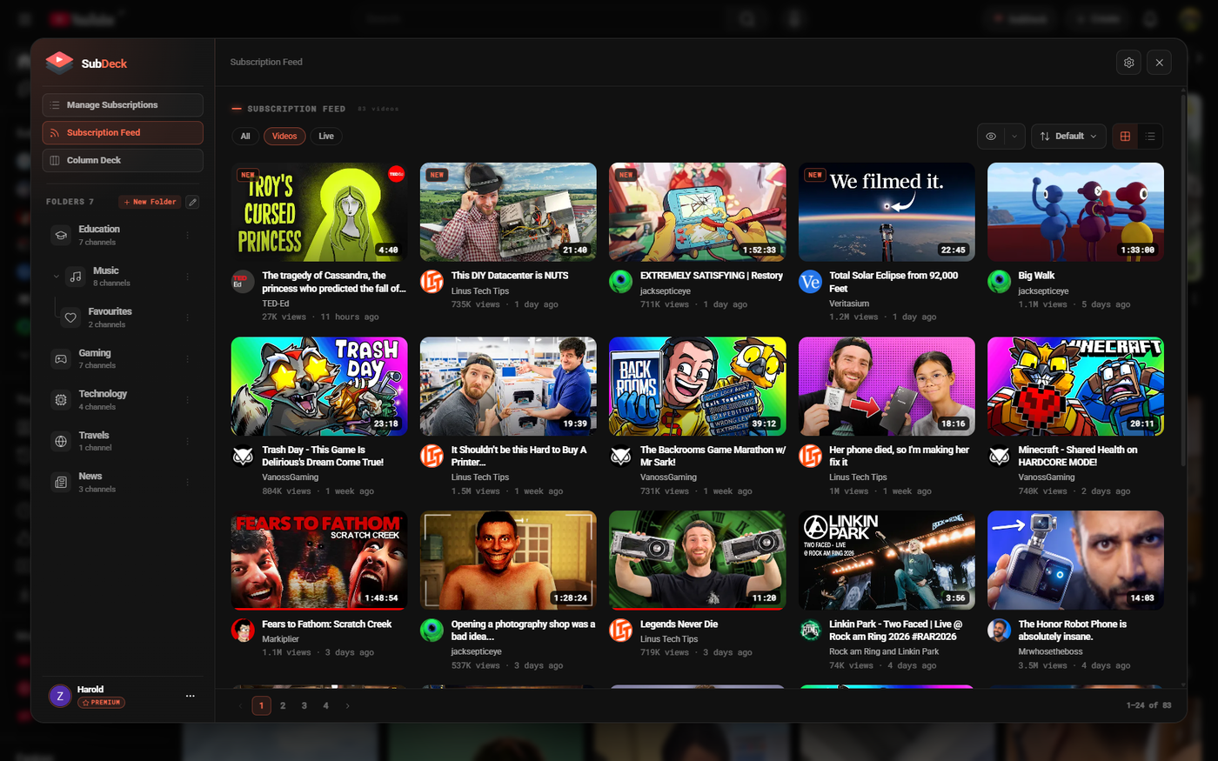The height and width of the screenshot is (761, 1218).
Task: Go to page 4
Action: point(326,705)
